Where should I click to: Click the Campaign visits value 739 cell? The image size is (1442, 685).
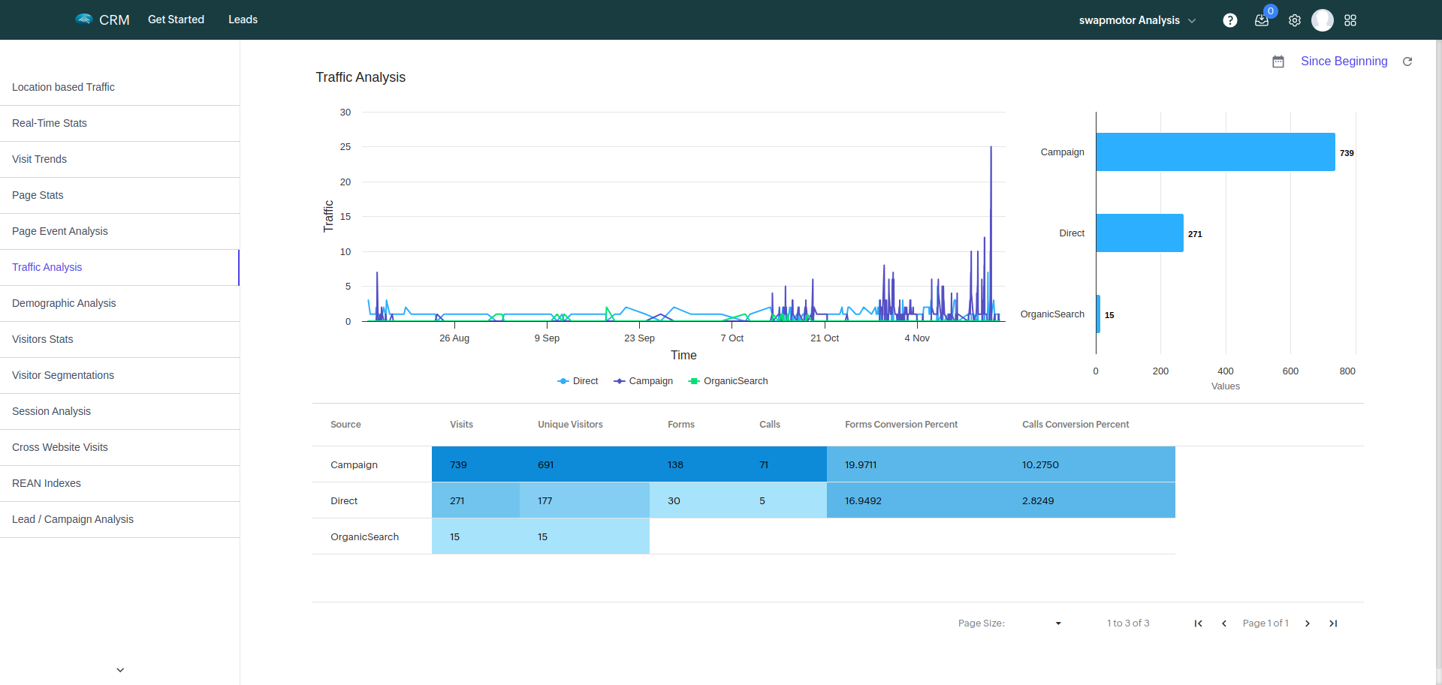475,464
